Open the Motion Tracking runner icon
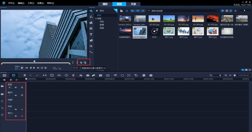The height and width of the screenshot is (132, 252). click(115, 75)
